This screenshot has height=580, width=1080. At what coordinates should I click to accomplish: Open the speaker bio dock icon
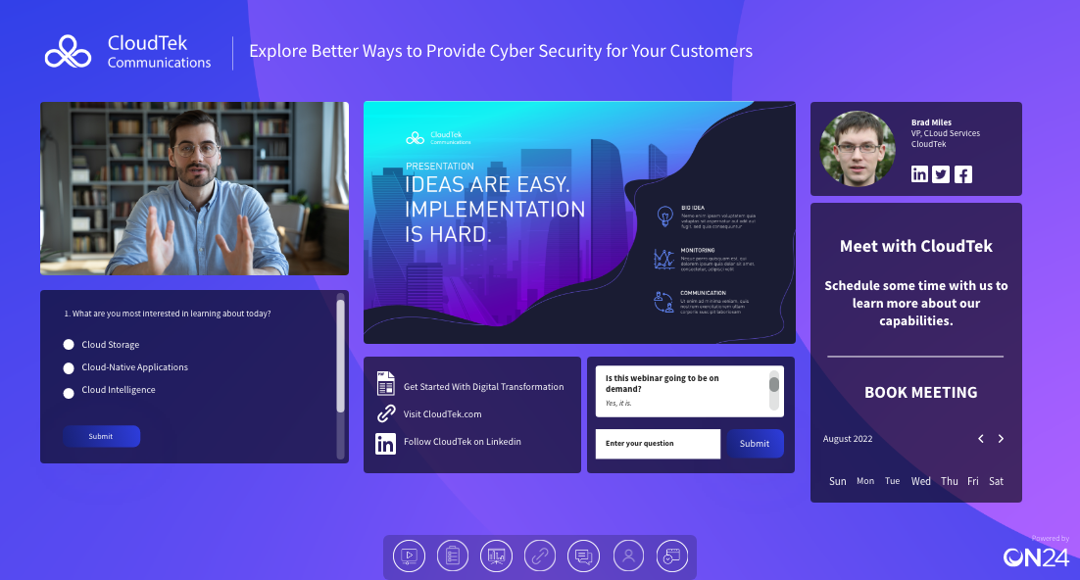tap(628, 556)
